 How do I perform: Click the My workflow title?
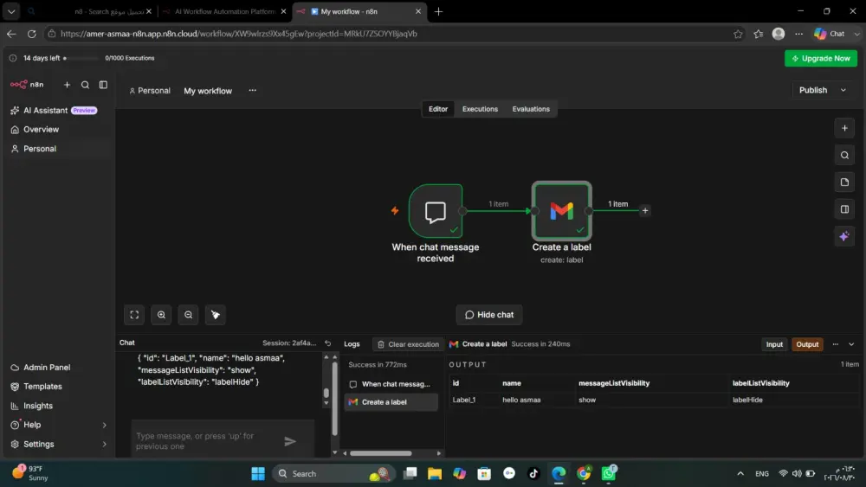208,91
